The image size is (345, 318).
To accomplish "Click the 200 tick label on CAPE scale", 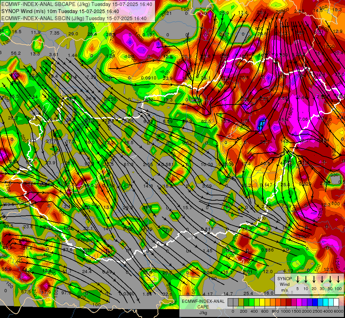I will [x=244, y=311].
